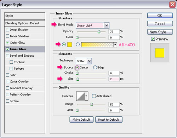This screenshot has width=177, height=138.
Task: Open the gradient picker dropdown arrow
Action: [x=115, y=45]
